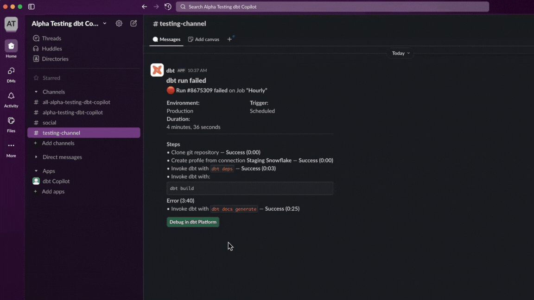Click the dbt app avatar
The width and height of the screenshot is (534, 300).
(157, 70)
